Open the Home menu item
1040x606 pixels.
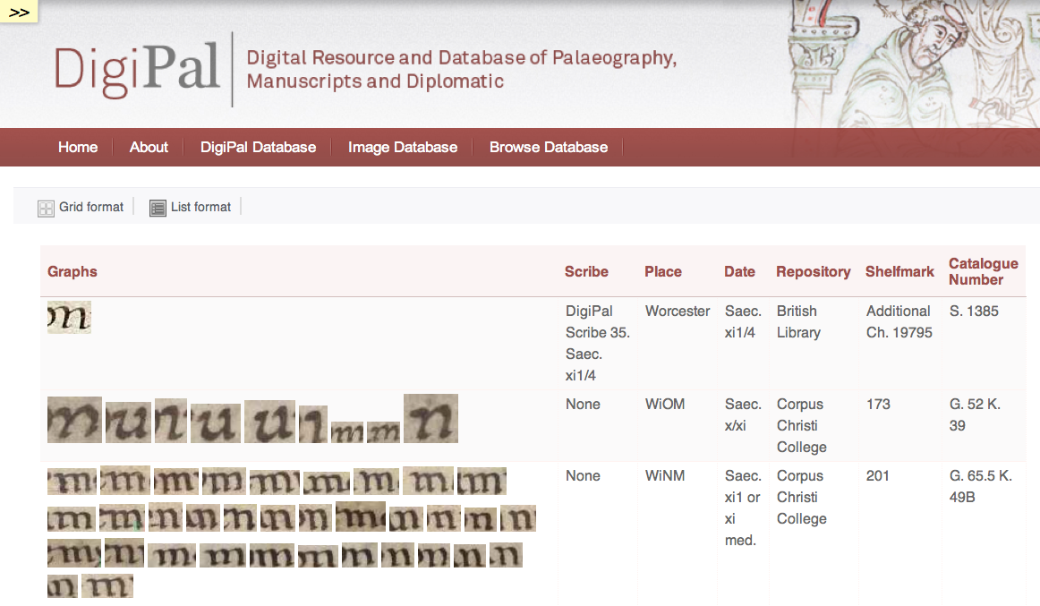pyautogui.click(x=78, y=148)
